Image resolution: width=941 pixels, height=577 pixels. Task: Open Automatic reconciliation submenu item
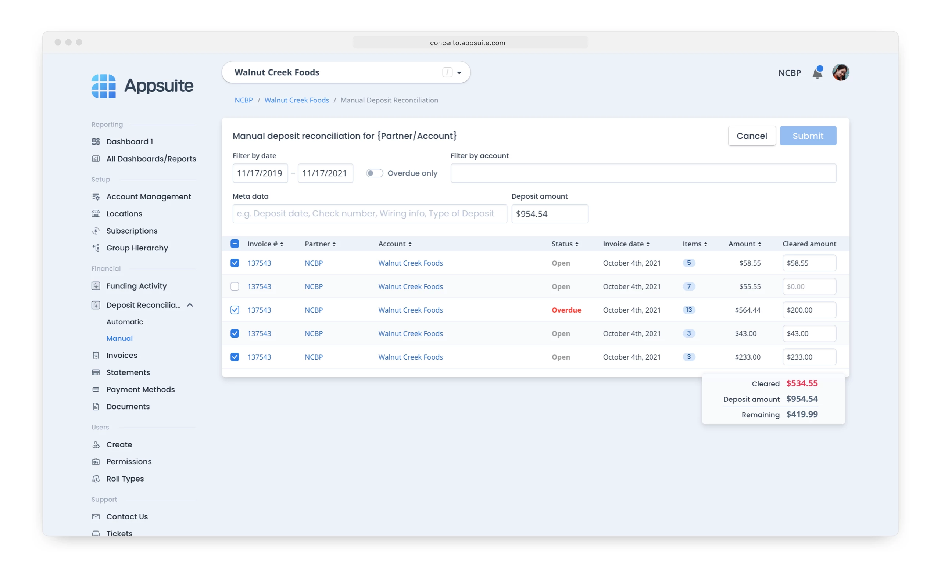pos(125,322)
